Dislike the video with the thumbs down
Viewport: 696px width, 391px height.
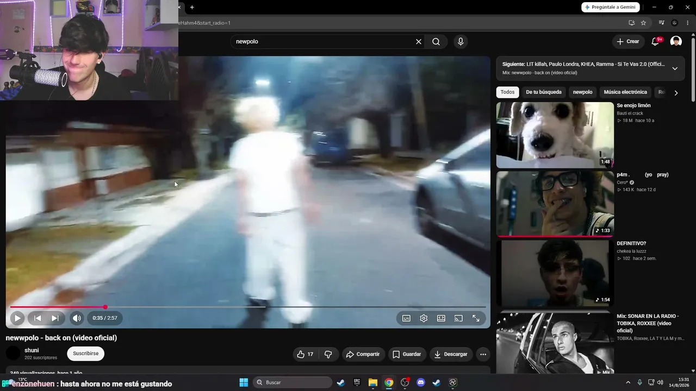click(328, 354)
